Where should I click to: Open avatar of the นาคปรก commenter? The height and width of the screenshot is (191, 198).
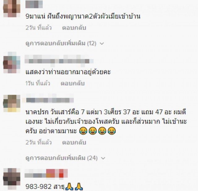(x=12, y=104)
